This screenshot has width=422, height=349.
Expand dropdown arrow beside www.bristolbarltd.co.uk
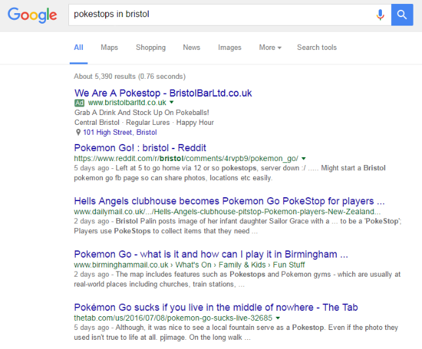[x=172, y=103]
